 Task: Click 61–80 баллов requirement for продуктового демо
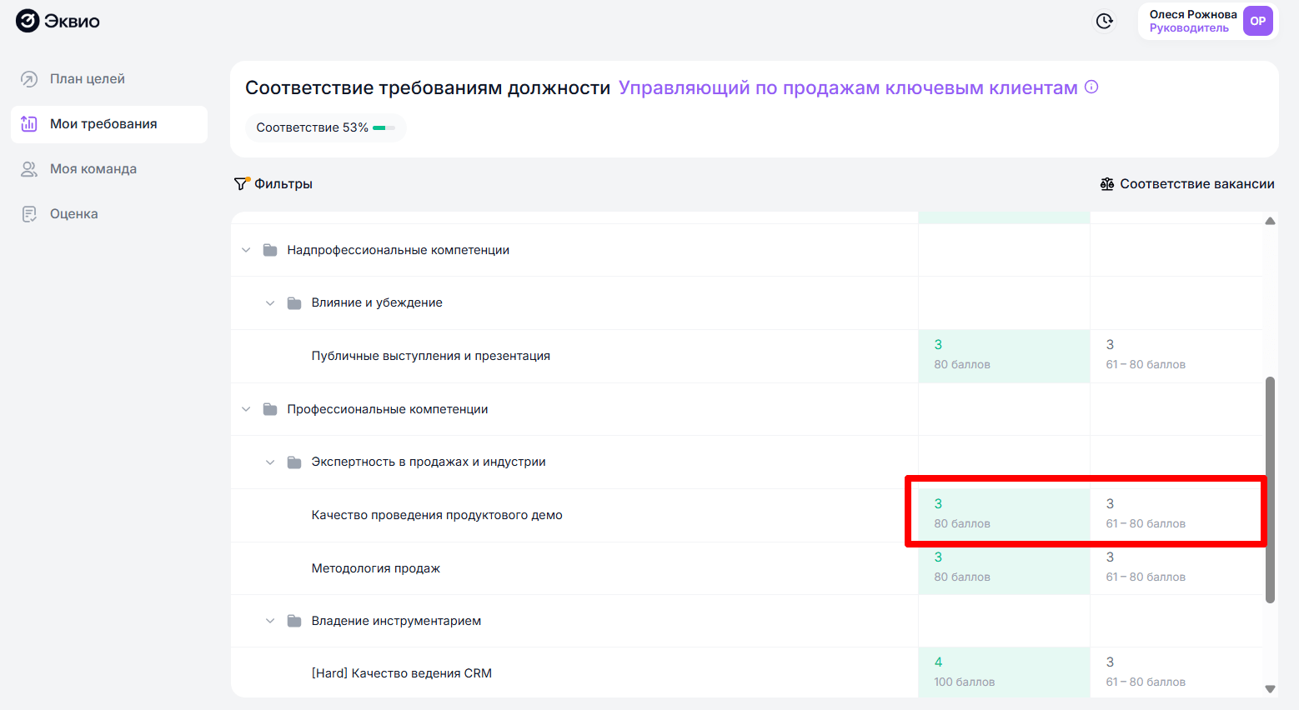pos(1146,523)
